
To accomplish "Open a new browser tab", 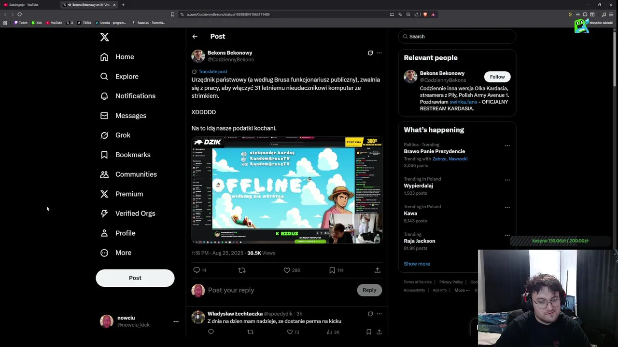I will pyautogui.click(x=123, y=5).
